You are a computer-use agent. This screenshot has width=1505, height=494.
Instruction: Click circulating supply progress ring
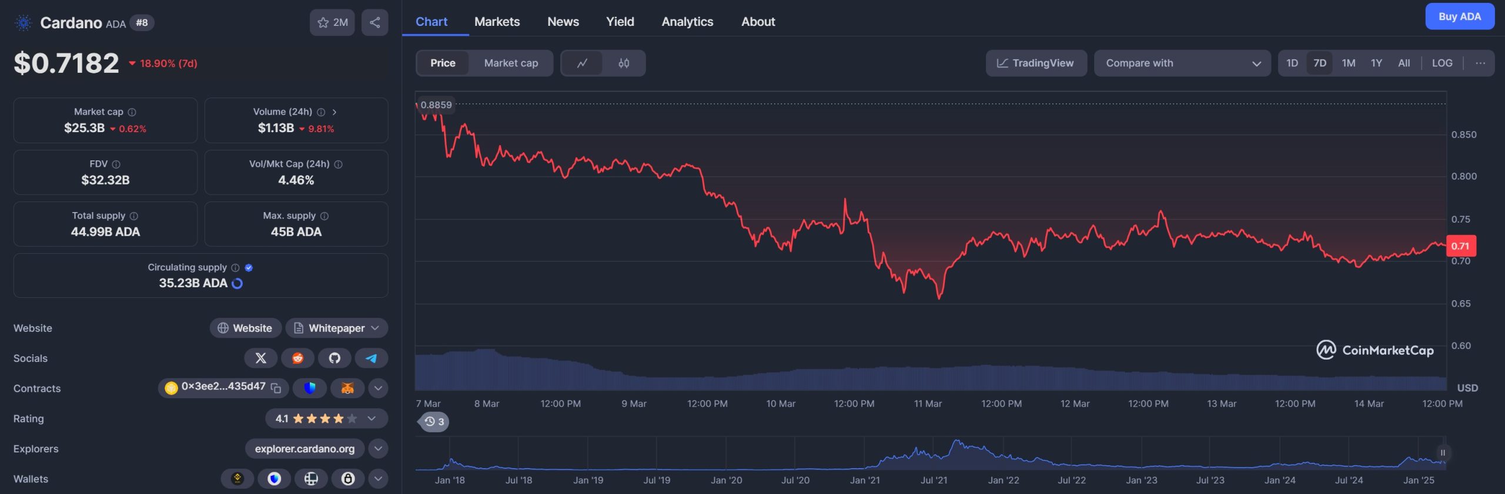tap(238, 284)
